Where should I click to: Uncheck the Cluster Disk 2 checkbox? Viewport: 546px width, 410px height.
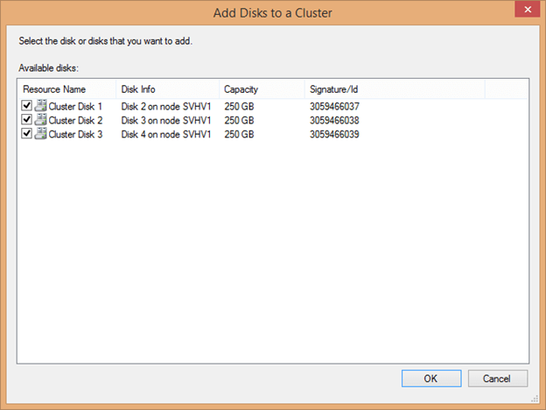coord(27,120)
